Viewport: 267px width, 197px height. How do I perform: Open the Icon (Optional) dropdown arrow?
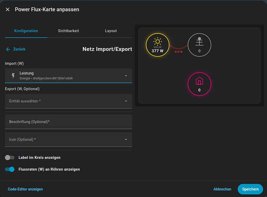126,139
